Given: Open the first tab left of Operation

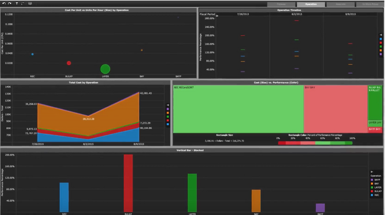Looking at the screenshot, I should (281, 4).
